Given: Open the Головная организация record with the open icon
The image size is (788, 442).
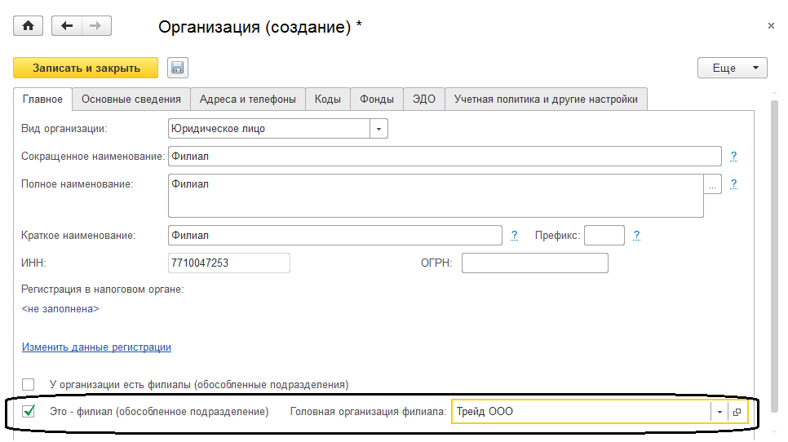Looking at the screenshot, I should coord(737,413).
